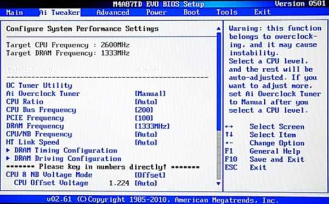This screenshot has width=329, height=204.
Task: Select the DRAM Frequency 1333MHz value
Action: (x=152, y=126)
